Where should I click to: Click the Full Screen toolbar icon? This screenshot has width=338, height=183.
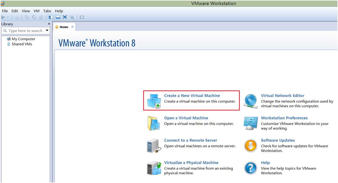[65, 17]
